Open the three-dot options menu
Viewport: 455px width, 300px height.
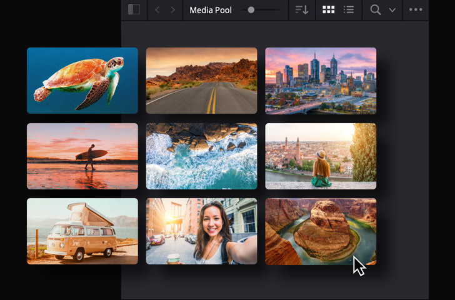[x=416, y=10]
